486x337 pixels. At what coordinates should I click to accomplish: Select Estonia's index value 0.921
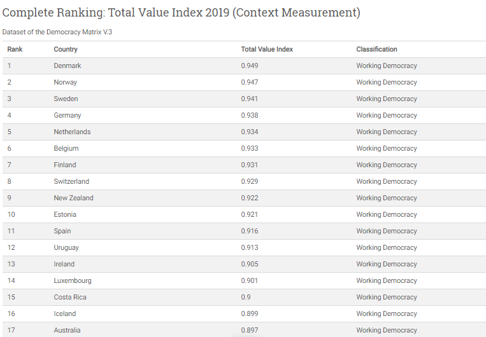pyautogui.click(x=250, y=214)
